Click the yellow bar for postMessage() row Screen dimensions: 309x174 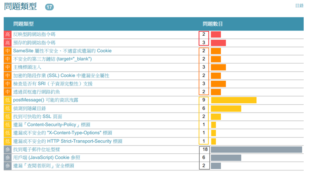(x=234, y=100)
